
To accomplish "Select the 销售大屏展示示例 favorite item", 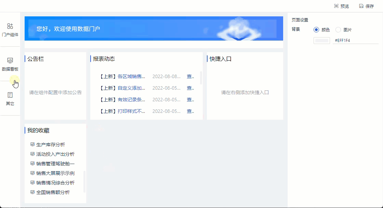I will click(55, 173).
